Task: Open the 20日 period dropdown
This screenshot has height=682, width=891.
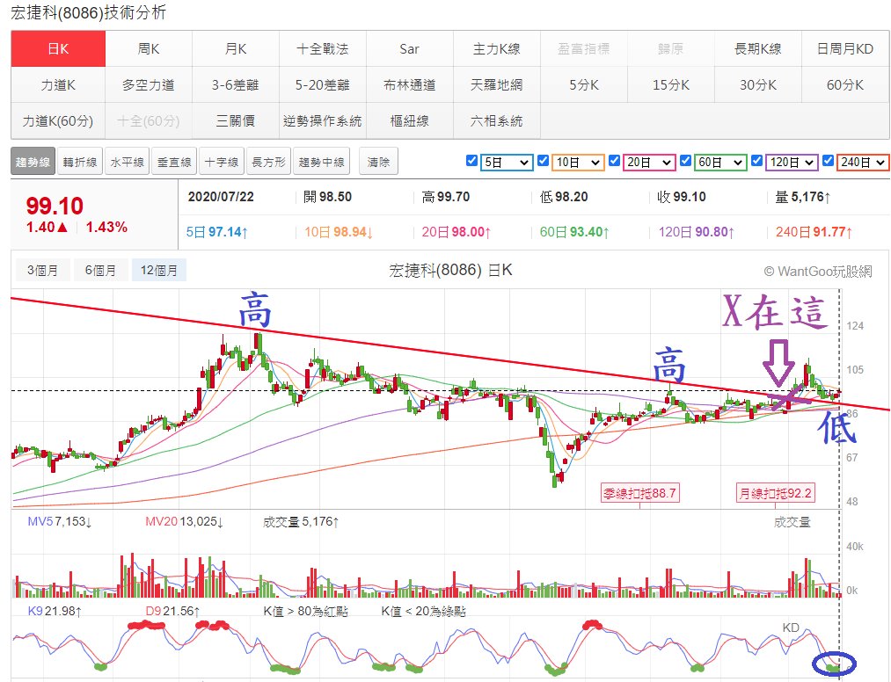Action: pyautogui.click(x=649, y=163)
